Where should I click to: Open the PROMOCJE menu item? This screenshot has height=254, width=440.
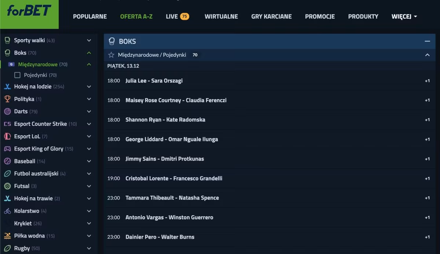pyautogui.click(x=320, y=16)
